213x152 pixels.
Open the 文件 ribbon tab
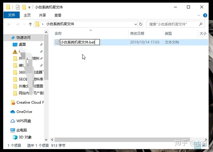[x=12, y=15]
